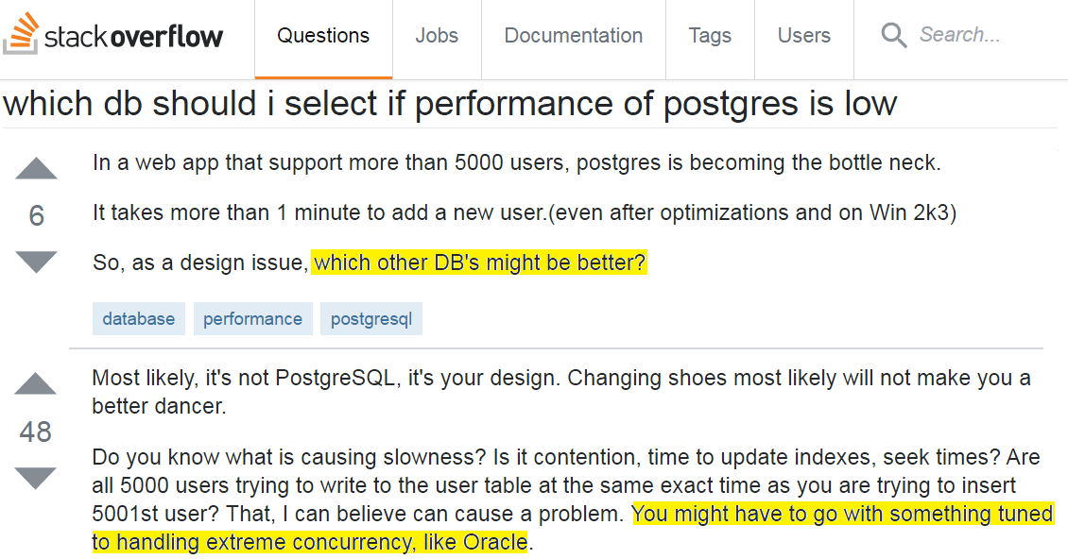
Task: Open the Tags tab
Action: 710,36
